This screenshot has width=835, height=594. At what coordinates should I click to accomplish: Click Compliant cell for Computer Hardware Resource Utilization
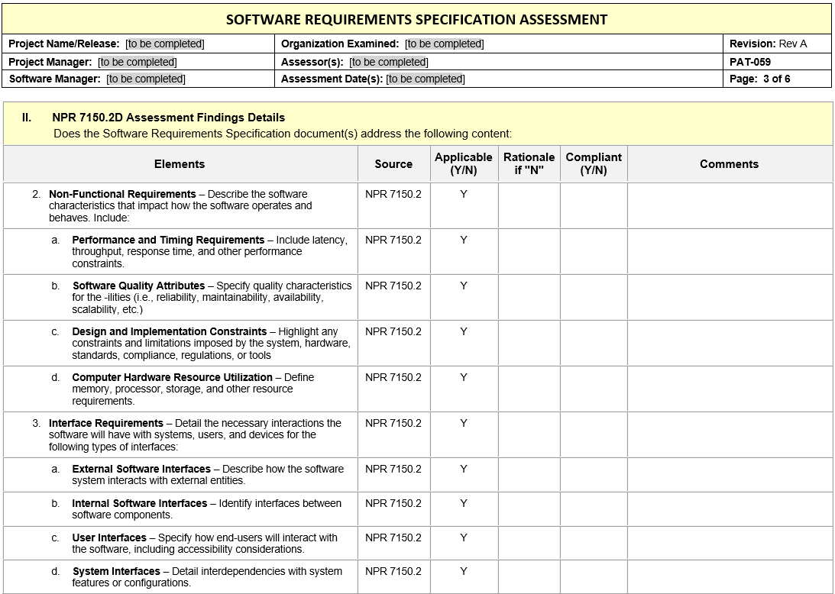(594, 389)
